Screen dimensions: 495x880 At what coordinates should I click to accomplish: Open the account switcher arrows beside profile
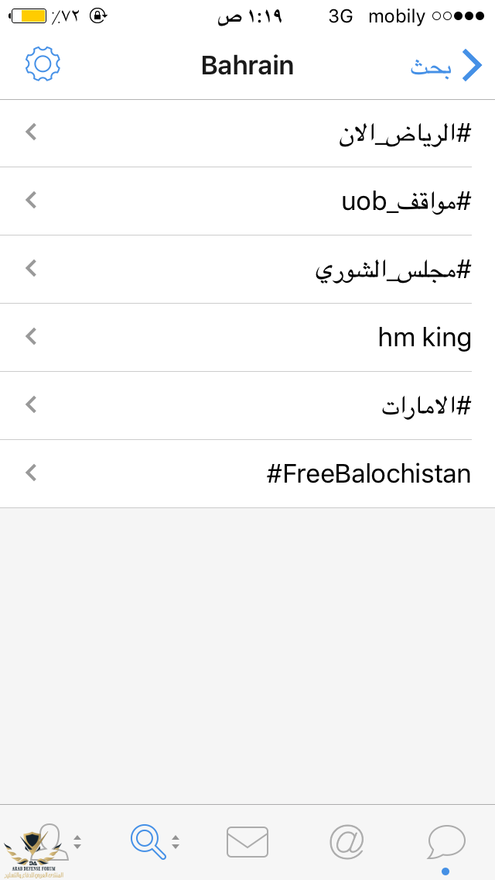(77, 842)
